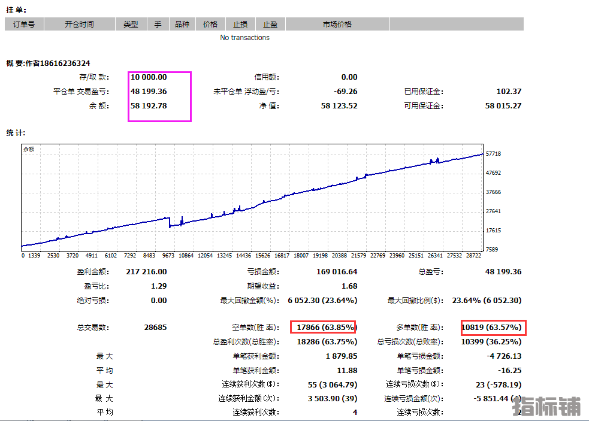The image size is (589, 421).
Task: Click the 市场价格 column header
Action: click(x=337, y=25)
